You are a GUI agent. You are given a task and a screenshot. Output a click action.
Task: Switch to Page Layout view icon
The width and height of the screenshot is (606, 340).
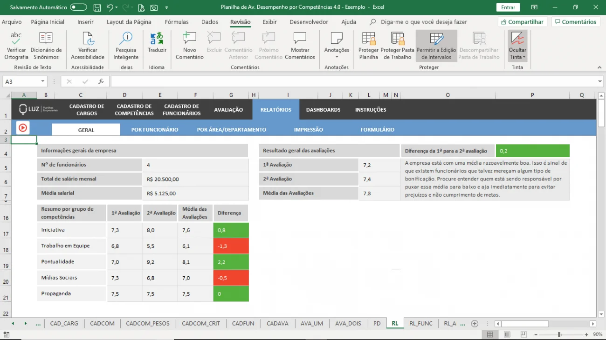click(507, 334)
